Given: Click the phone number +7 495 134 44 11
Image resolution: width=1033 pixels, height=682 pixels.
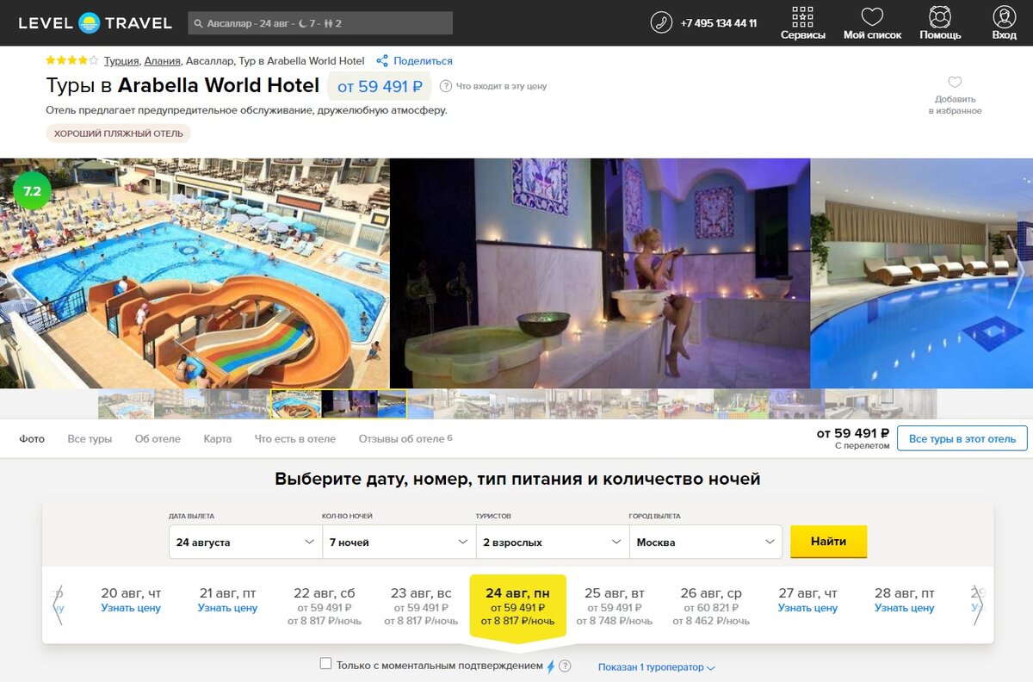Looking at the screenshot, I should click(719, 23).
